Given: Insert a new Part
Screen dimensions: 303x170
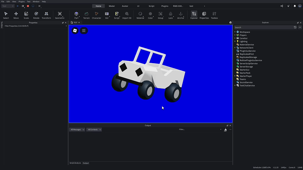Looking at the screenshot, I should [76, 15].
